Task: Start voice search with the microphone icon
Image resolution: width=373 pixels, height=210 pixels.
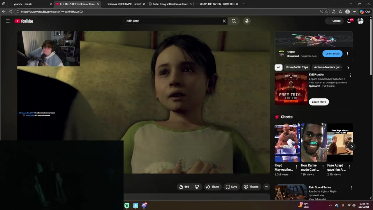Action: point(247,21)
